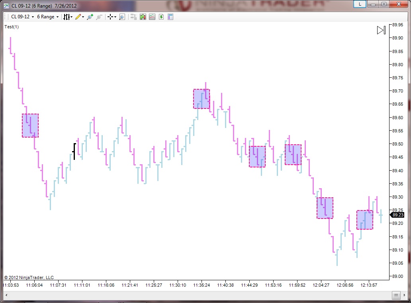Click the skip-to-latest-bar arrow on chart
The height and width of the screenshot is (303, 411).
[x=382, y=30]
